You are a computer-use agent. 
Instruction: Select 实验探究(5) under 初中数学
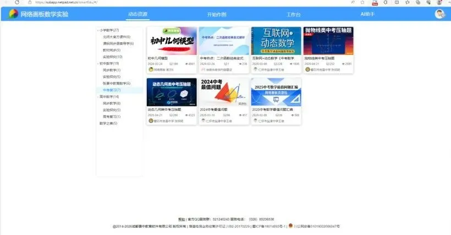112,77
